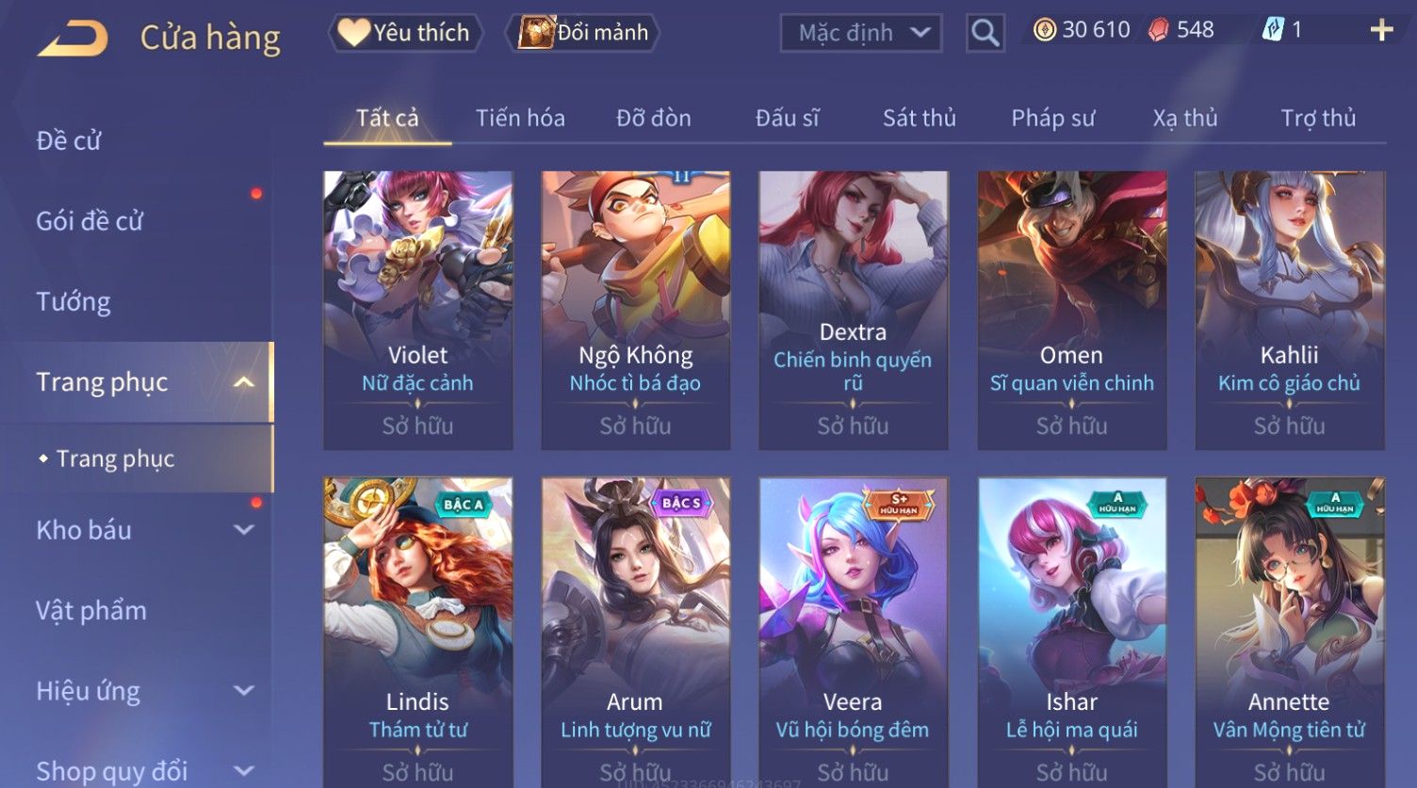The height and width of the screenshot is (788, 1417).
Task: Tap the gold coin balance icon
Action: (x=1044, y=30)
